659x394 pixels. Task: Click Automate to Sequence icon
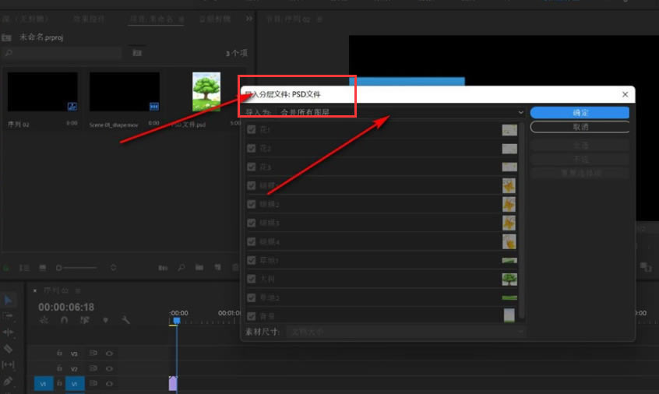[x=163, y=268]
